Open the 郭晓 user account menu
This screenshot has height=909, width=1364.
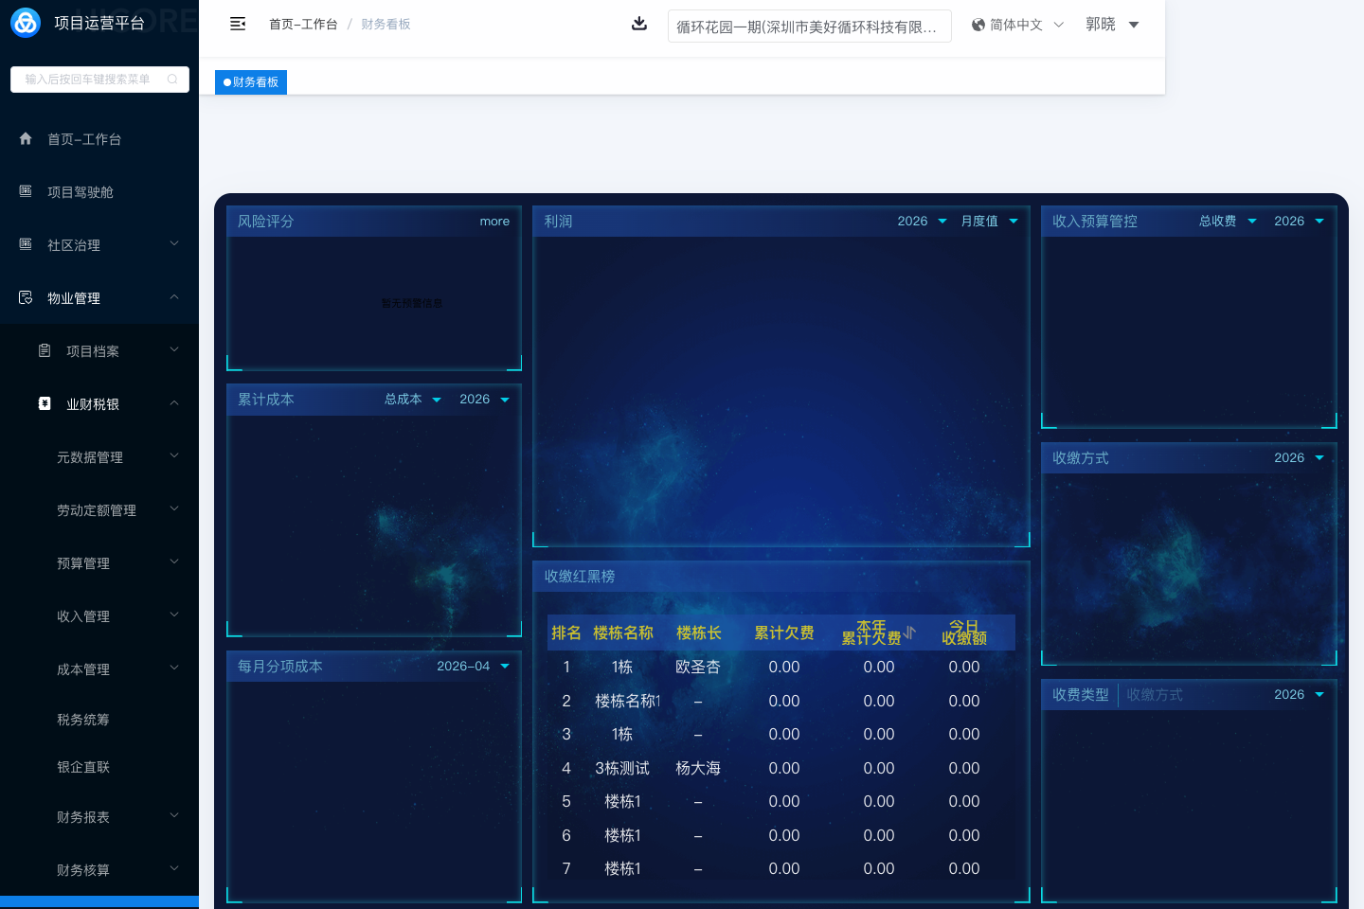tap(1112, 25)
